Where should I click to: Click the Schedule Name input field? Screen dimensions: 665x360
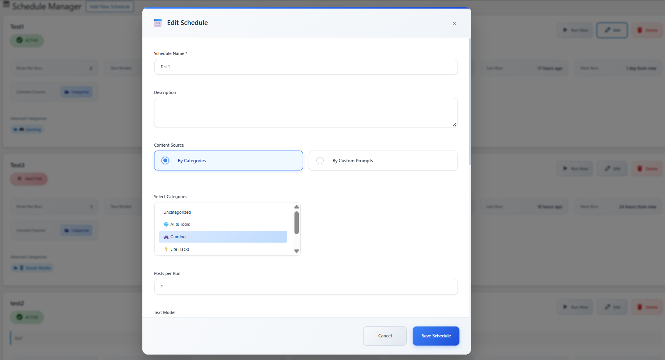[x=306, y=67]
